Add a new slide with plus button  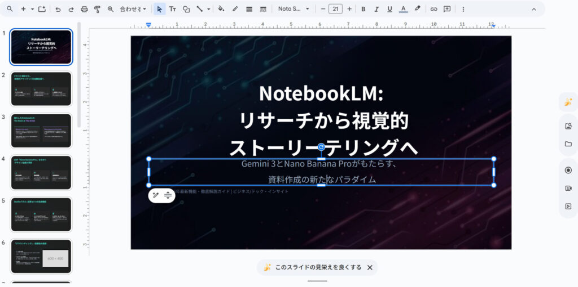tap(23, 9)
